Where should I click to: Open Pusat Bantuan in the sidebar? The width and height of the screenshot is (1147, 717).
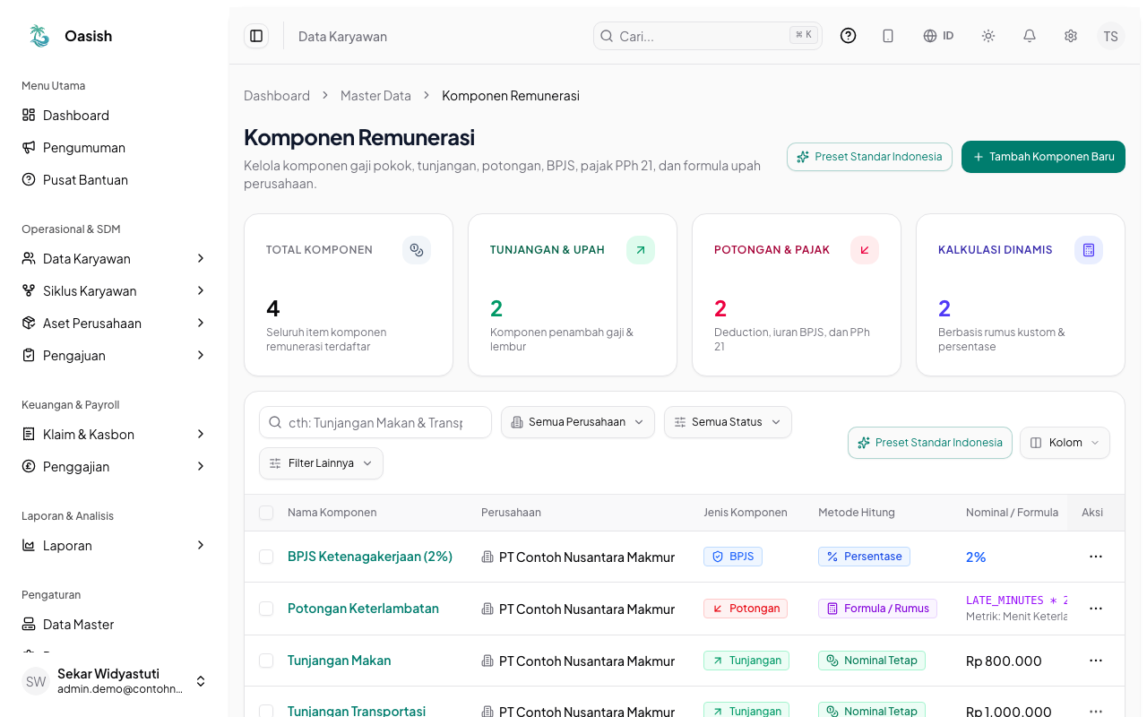(114, 179)
